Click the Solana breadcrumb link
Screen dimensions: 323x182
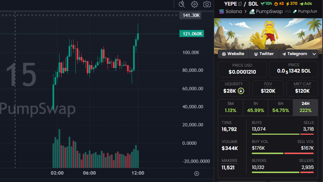(x=233, y=12)
